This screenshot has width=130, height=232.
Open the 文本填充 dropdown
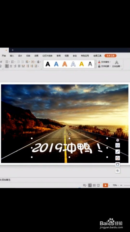coord(105,62)
